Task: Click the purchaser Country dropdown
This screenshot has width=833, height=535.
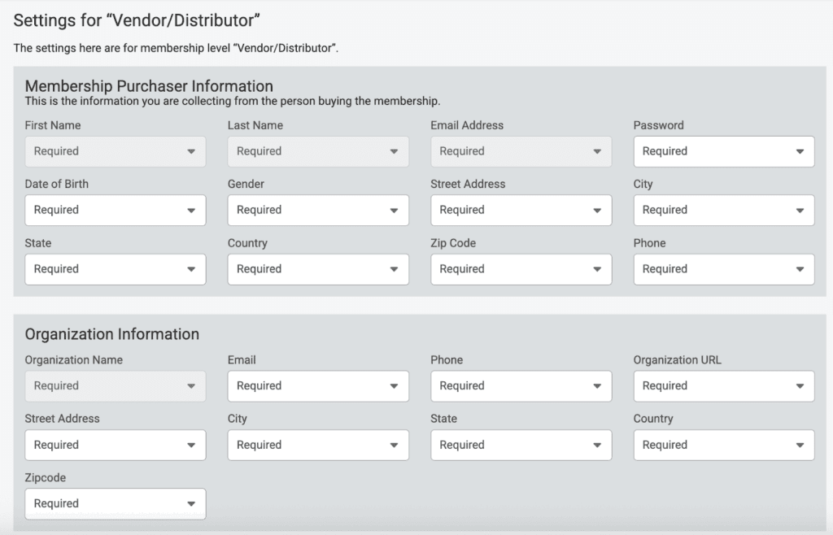Action: pos(318,269)
